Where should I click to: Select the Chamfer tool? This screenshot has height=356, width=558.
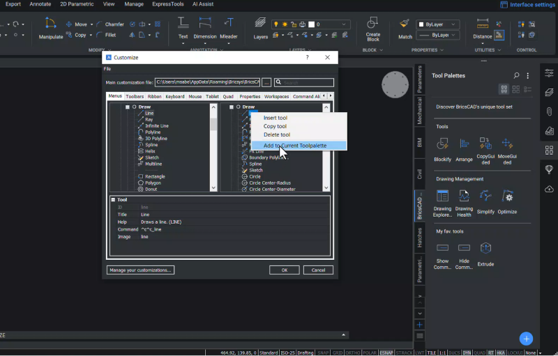click(x=110, y=24)
